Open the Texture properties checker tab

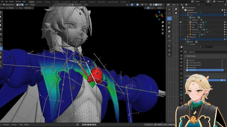(181, 103)
